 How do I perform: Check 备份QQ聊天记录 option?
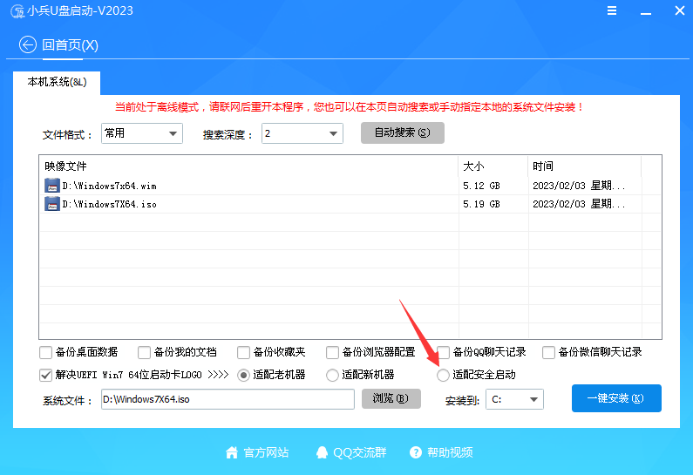[x=444, y=353]
